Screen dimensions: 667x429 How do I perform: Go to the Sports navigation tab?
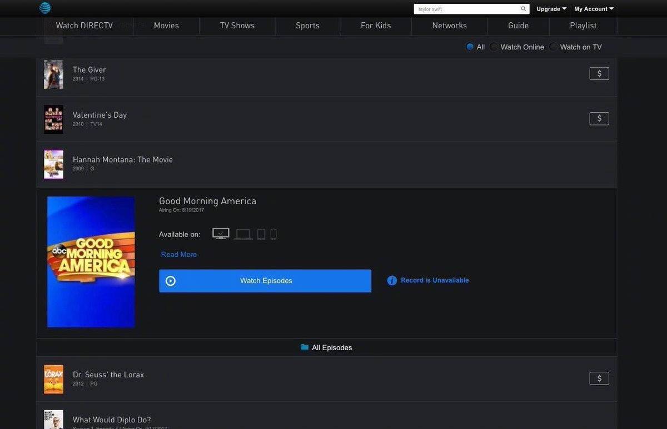(307, 26)
